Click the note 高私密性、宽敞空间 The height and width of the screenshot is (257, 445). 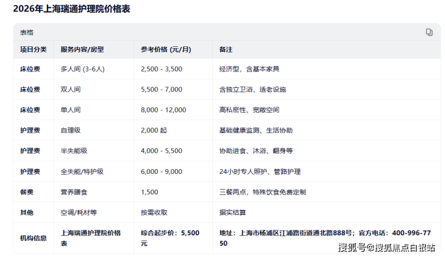pos(249,110)
